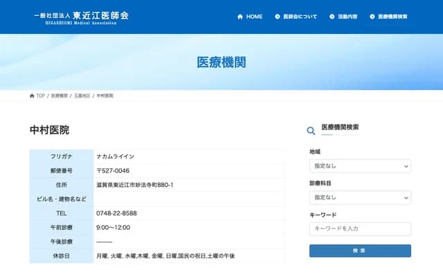Expand the 地域 dropdown
This screenshot has width=443, height=277.
click(x=359, y=166)
